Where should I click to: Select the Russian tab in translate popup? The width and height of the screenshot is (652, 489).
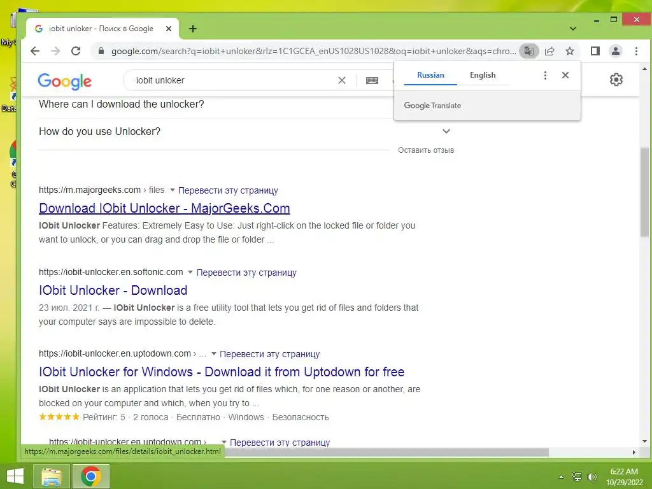point(430,75)
